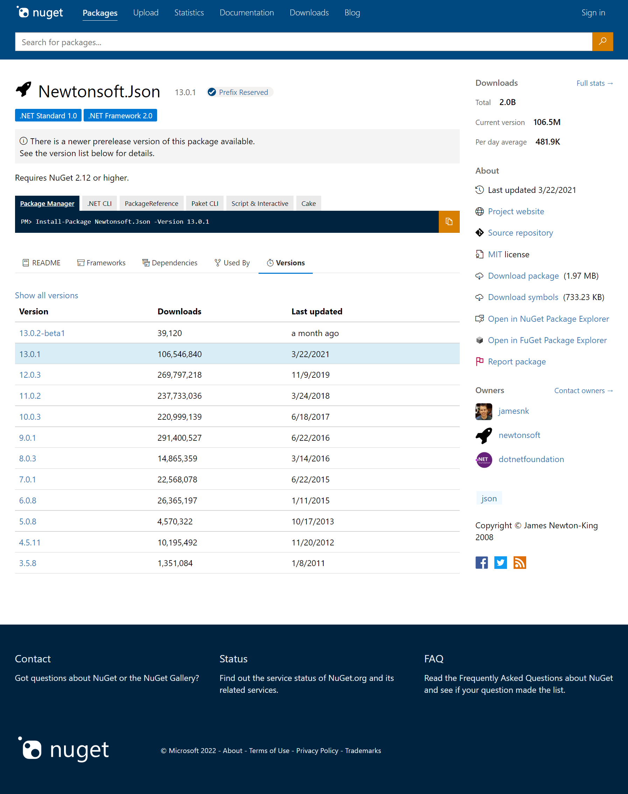
Task: Switch to the Used By tab
Action: [232, 263]
